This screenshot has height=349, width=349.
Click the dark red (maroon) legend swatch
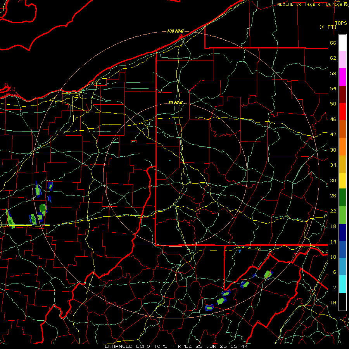point(342,95)
